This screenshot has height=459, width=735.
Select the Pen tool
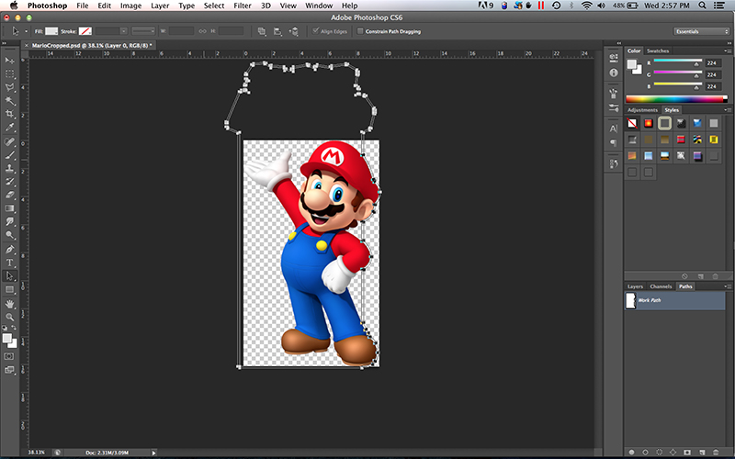tap(9, 250)
